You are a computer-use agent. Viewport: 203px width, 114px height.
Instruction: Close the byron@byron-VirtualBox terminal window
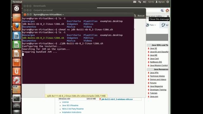pos(25,15)
